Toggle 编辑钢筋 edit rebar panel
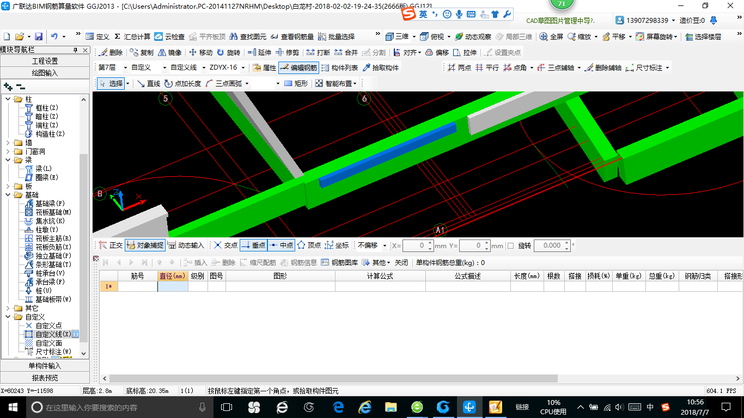Screen dimensions: 744x418 click(298, 67)
